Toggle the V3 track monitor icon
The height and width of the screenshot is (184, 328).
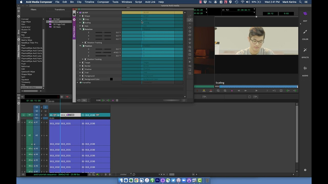click(x=45, y=107)
